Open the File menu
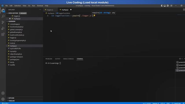185x104 pixels. pos(6,6)
